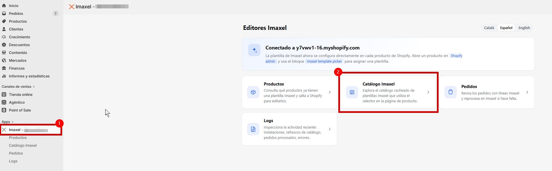Open Descuentos in the sidebar
Viewport: 552px width, 171px height.
coord(19,45)
